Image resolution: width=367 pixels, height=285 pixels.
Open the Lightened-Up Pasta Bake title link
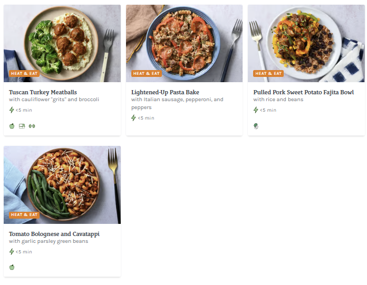click(165, 92)
